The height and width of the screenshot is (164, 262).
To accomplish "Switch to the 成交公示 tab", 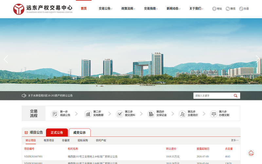I will (x=80, y=133).
